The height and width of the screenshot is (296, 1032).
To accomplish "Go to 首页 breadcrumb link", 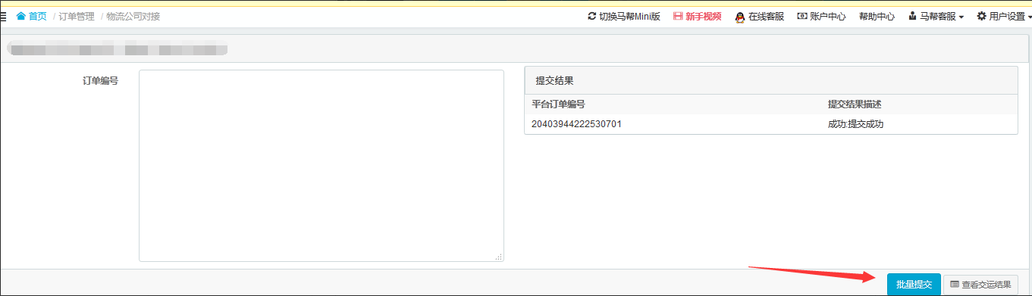I will [37, 16].
